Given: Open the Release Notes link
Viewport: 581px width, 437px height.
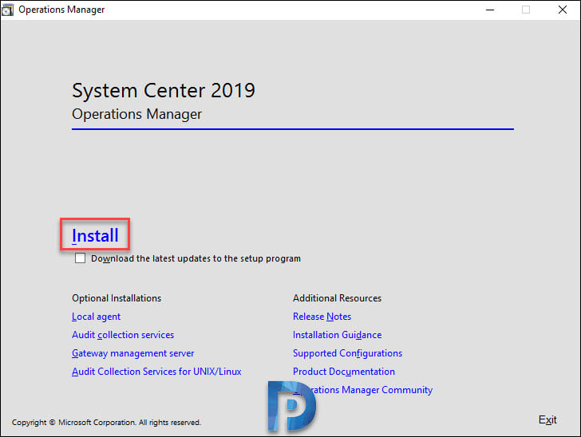Looking at the screenshot, I should [322, 317].
